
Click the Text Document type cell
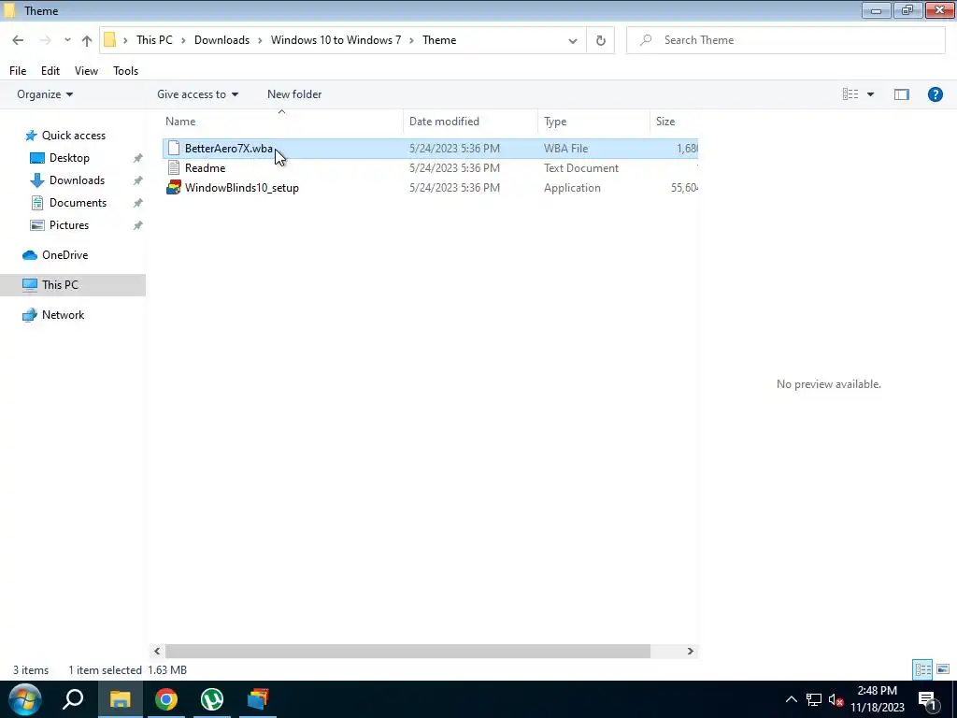click(x=581, y=168)
